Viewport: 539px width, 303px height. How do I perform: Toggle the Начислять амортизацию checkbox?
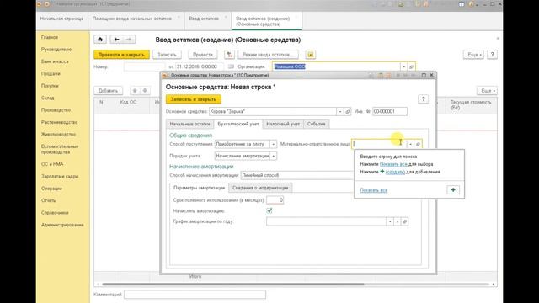(x=269, y=210)
